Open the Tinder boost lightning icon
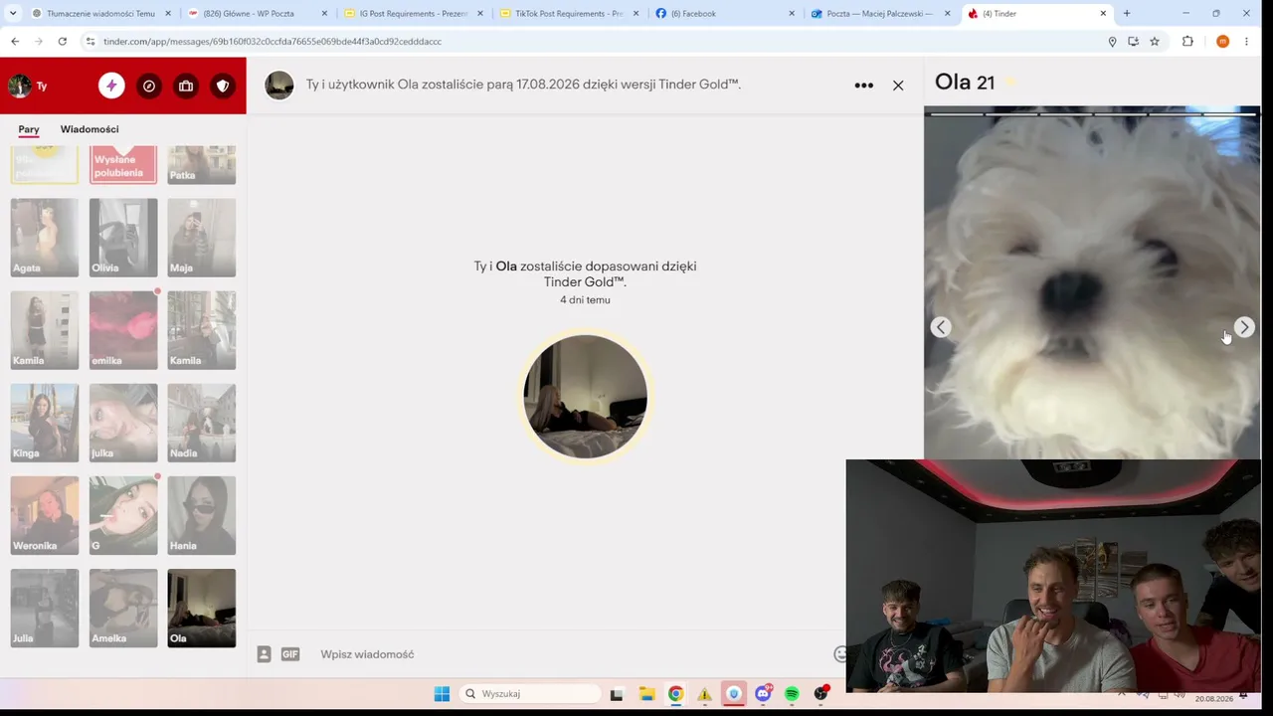The height and width of the screenshot is (716, 1273). (111, 86)
